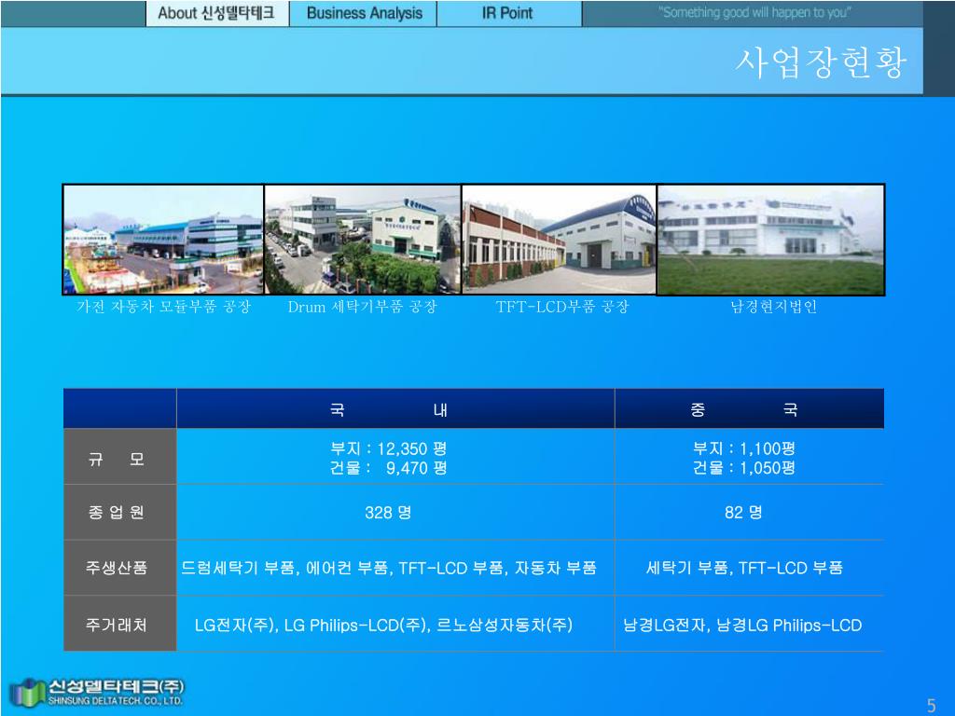Click the caption '가전 자동차 모듈부품 공장'
The image size is (955, 716).
(163, 307)
